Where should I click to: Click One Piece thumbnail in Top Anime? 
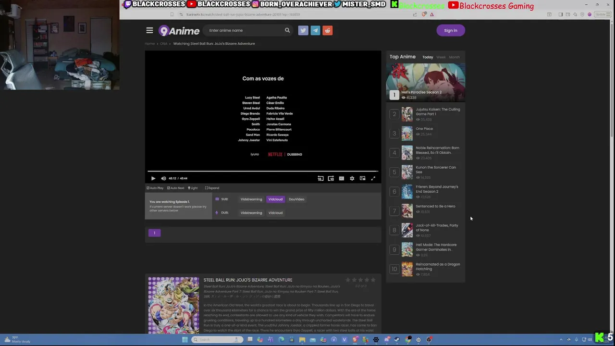(407, 133)
